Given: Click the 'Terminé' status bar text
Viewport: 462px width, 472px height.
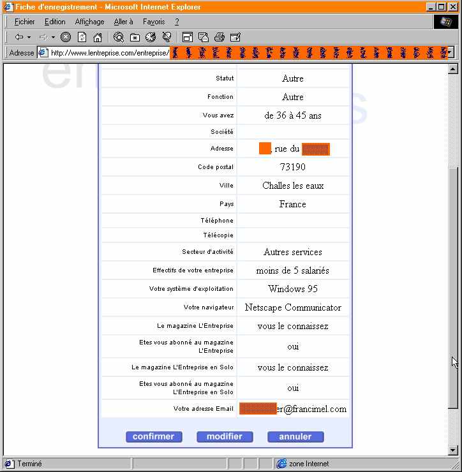Looking at the screenshot, I should (29, 464).
